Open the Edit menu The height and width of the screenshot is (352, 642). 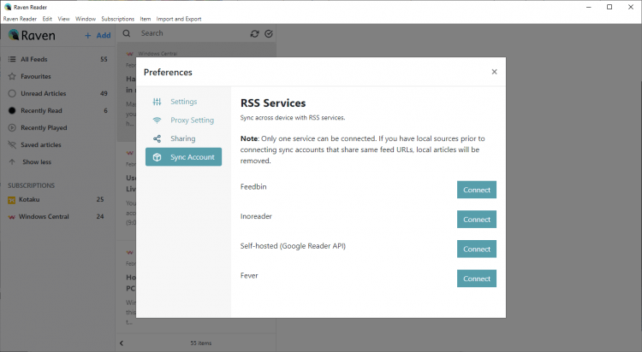47,19
